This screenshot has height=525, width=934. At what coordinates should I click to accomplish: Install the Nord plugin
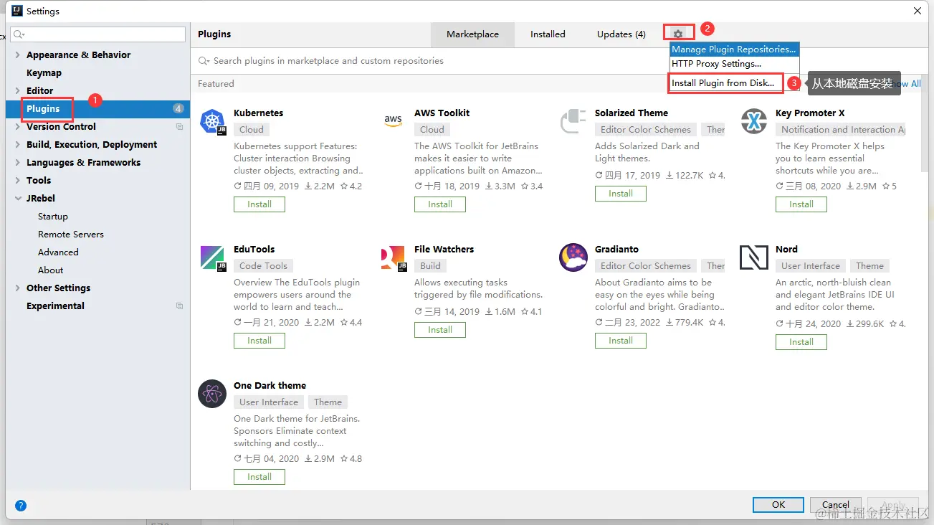pos(801,342)
